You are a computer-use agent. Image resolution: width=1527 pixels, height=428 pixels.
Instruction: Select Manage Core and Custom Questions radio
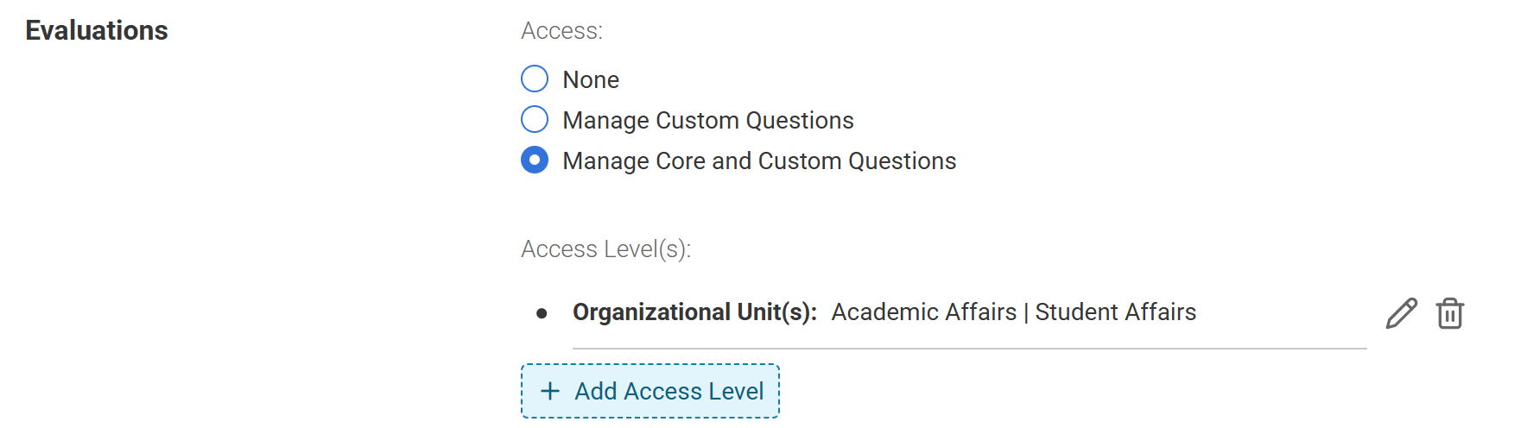(x=535, y=160)
